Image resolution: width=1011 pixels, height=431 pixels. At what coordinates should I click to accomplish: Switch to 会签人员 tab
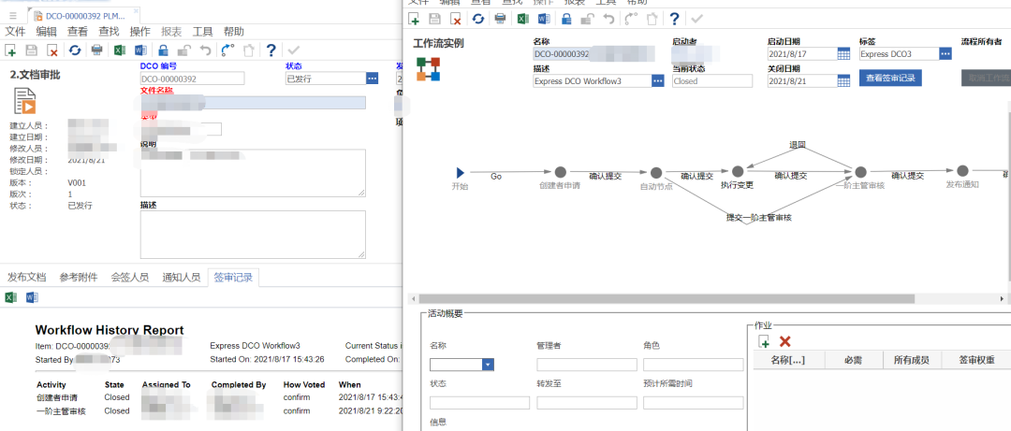(x=130, y=278)
